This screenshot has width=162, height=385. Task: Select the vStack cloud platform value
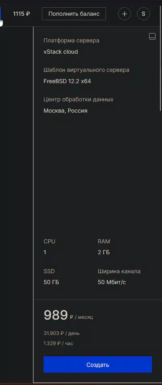[61, 52]
